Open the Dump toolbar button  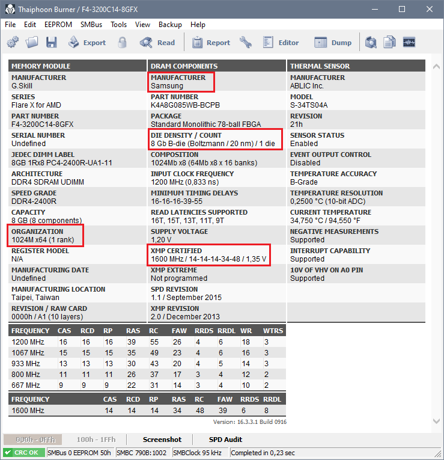[333, 43]
